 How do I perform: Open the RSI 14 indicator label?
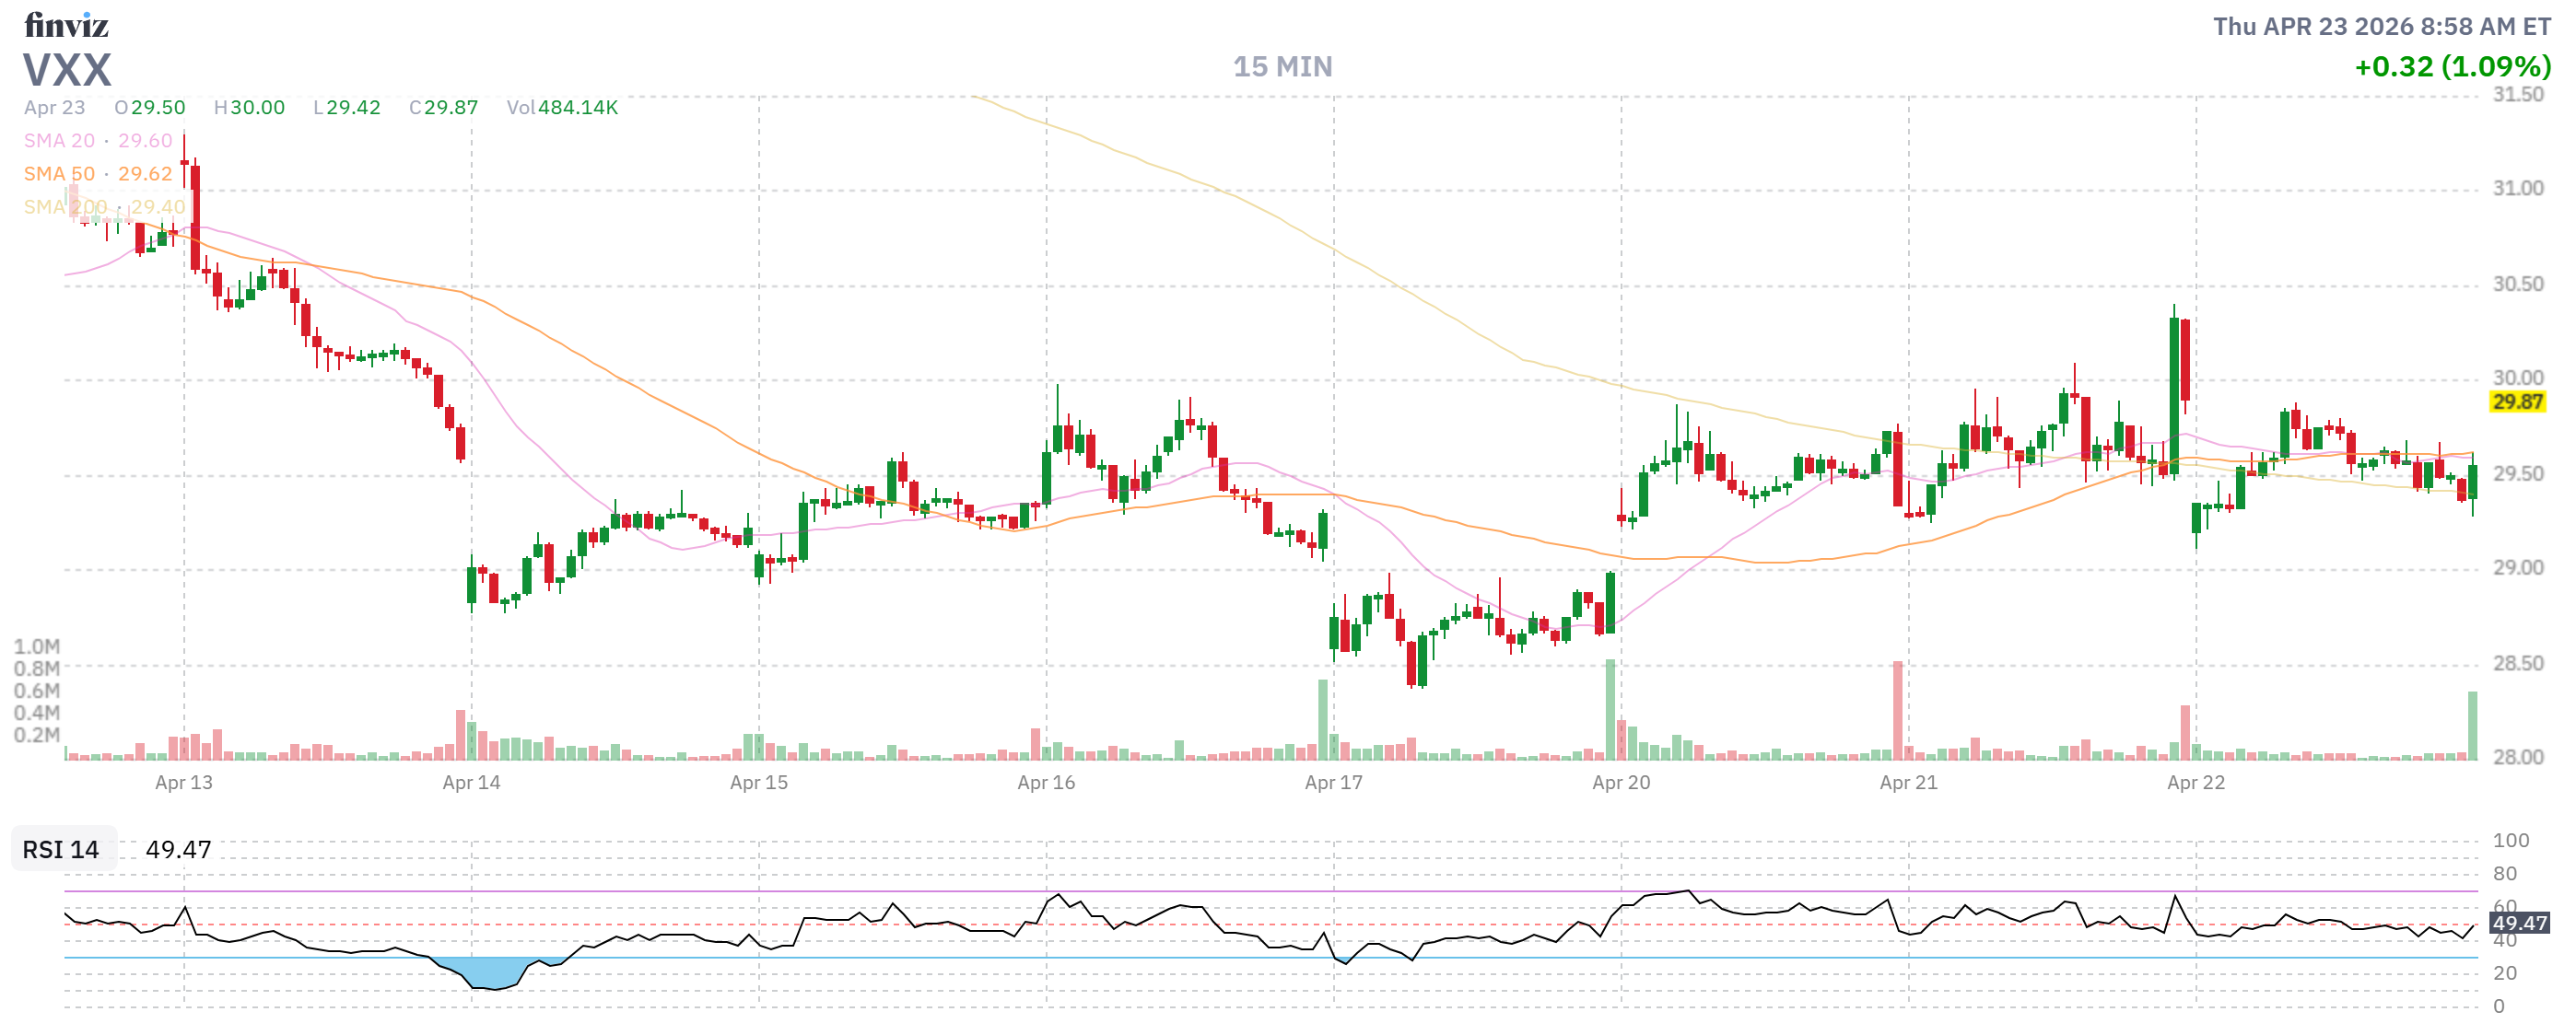(x=61, y=850)
